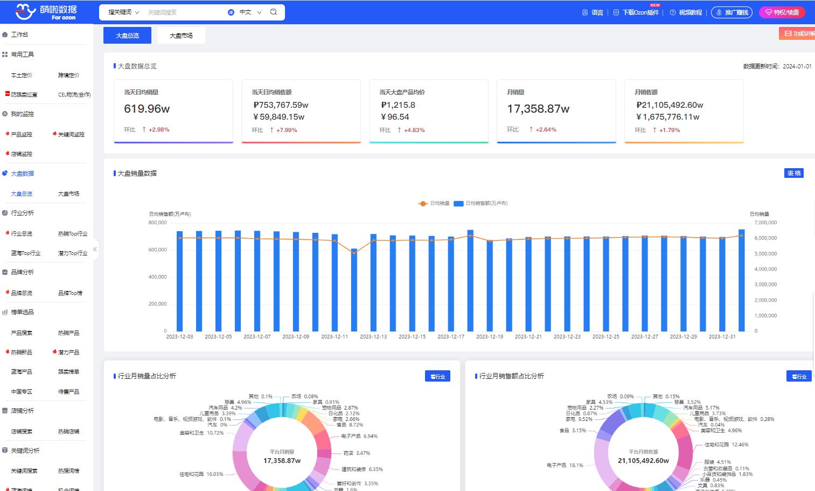The height and width of the screenshot is (491, 815).
Task: Open 待售产品 in sidebar
Action: 69,391
